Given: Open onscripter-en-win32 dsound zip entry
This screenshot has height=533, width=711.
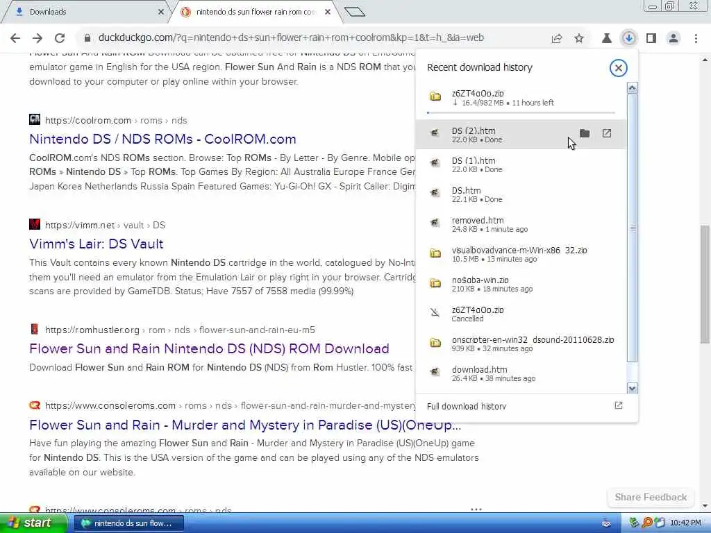Looking at the screenshot, I should 521,344.
